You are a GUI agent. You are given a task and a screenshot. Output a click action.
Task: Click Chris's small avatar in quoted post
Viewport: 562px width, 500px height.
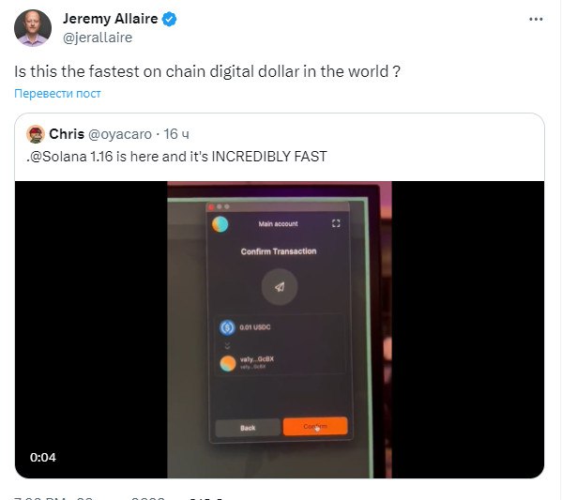click(36, 134)
